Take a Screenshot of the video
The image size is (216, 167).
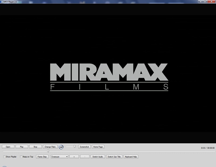pyautogui.click(x=84, y=147)
